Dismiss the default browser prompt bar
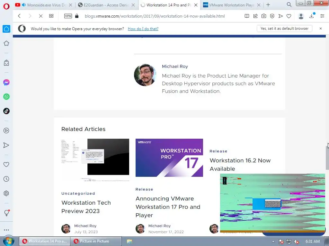The image size is (329, 246). (321, 29)
